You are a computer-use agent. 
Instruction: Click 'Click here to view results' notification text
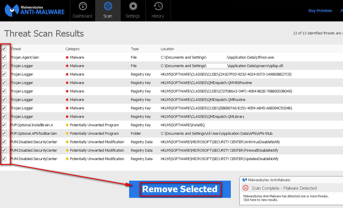pyautogui.click(x=260, y=200)
